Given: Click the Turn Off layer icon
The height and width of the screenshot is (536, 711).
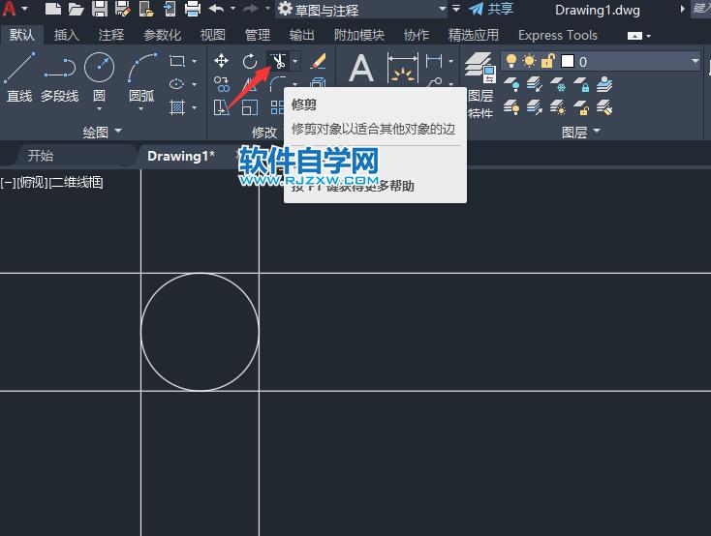Looking at the screenshot, I should [511, 84].
